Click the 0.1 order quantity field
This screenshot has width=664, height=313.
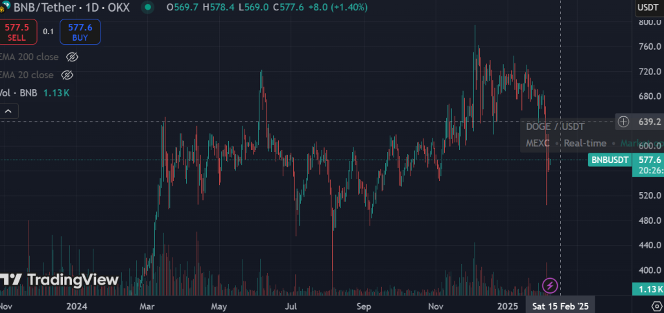49,32
